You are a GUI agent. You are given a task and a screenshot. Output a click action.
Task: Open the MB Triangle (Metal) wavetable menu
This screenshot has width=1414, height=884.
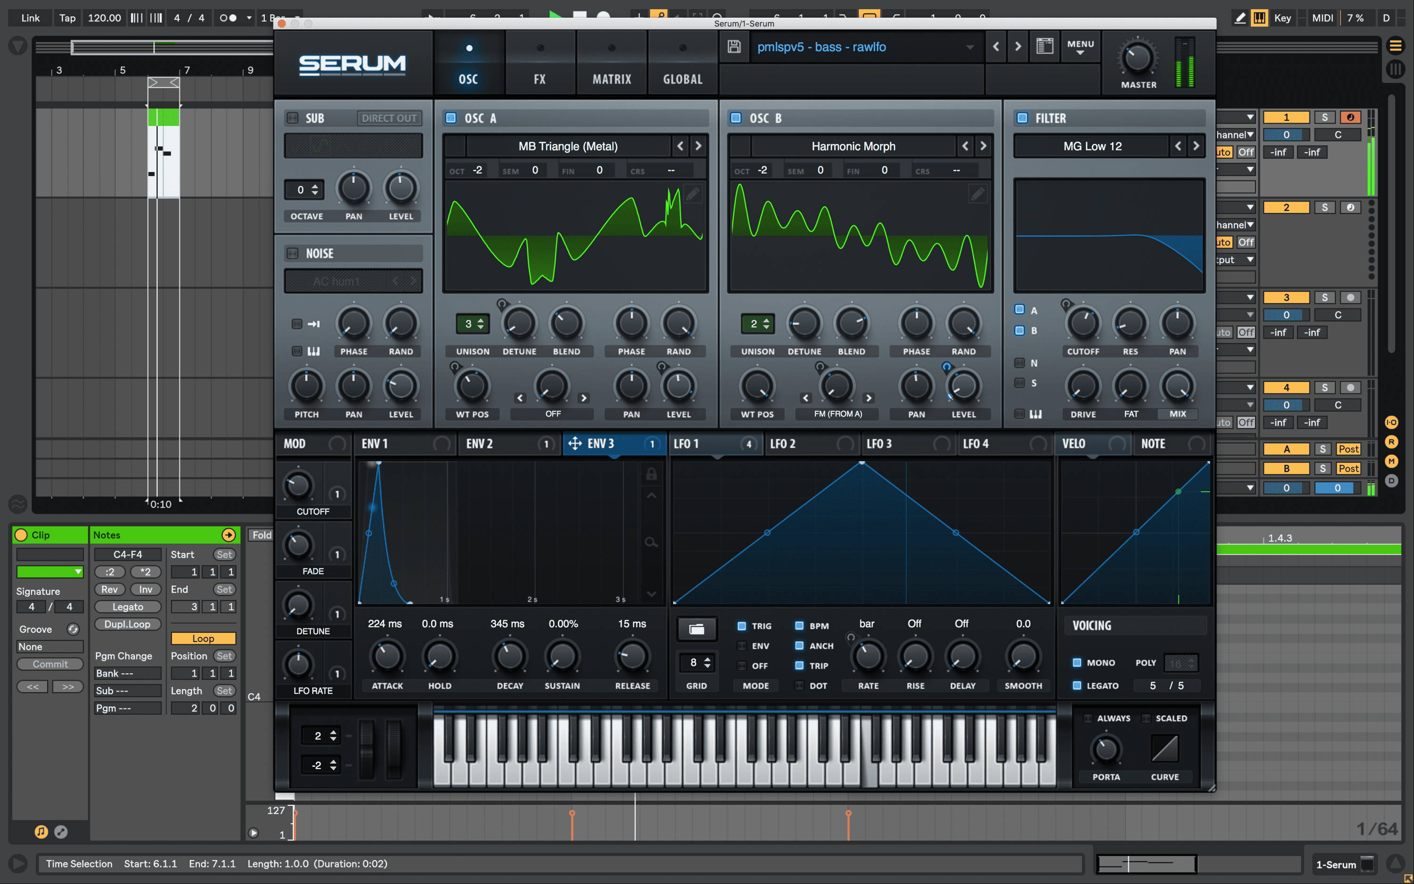568,146
